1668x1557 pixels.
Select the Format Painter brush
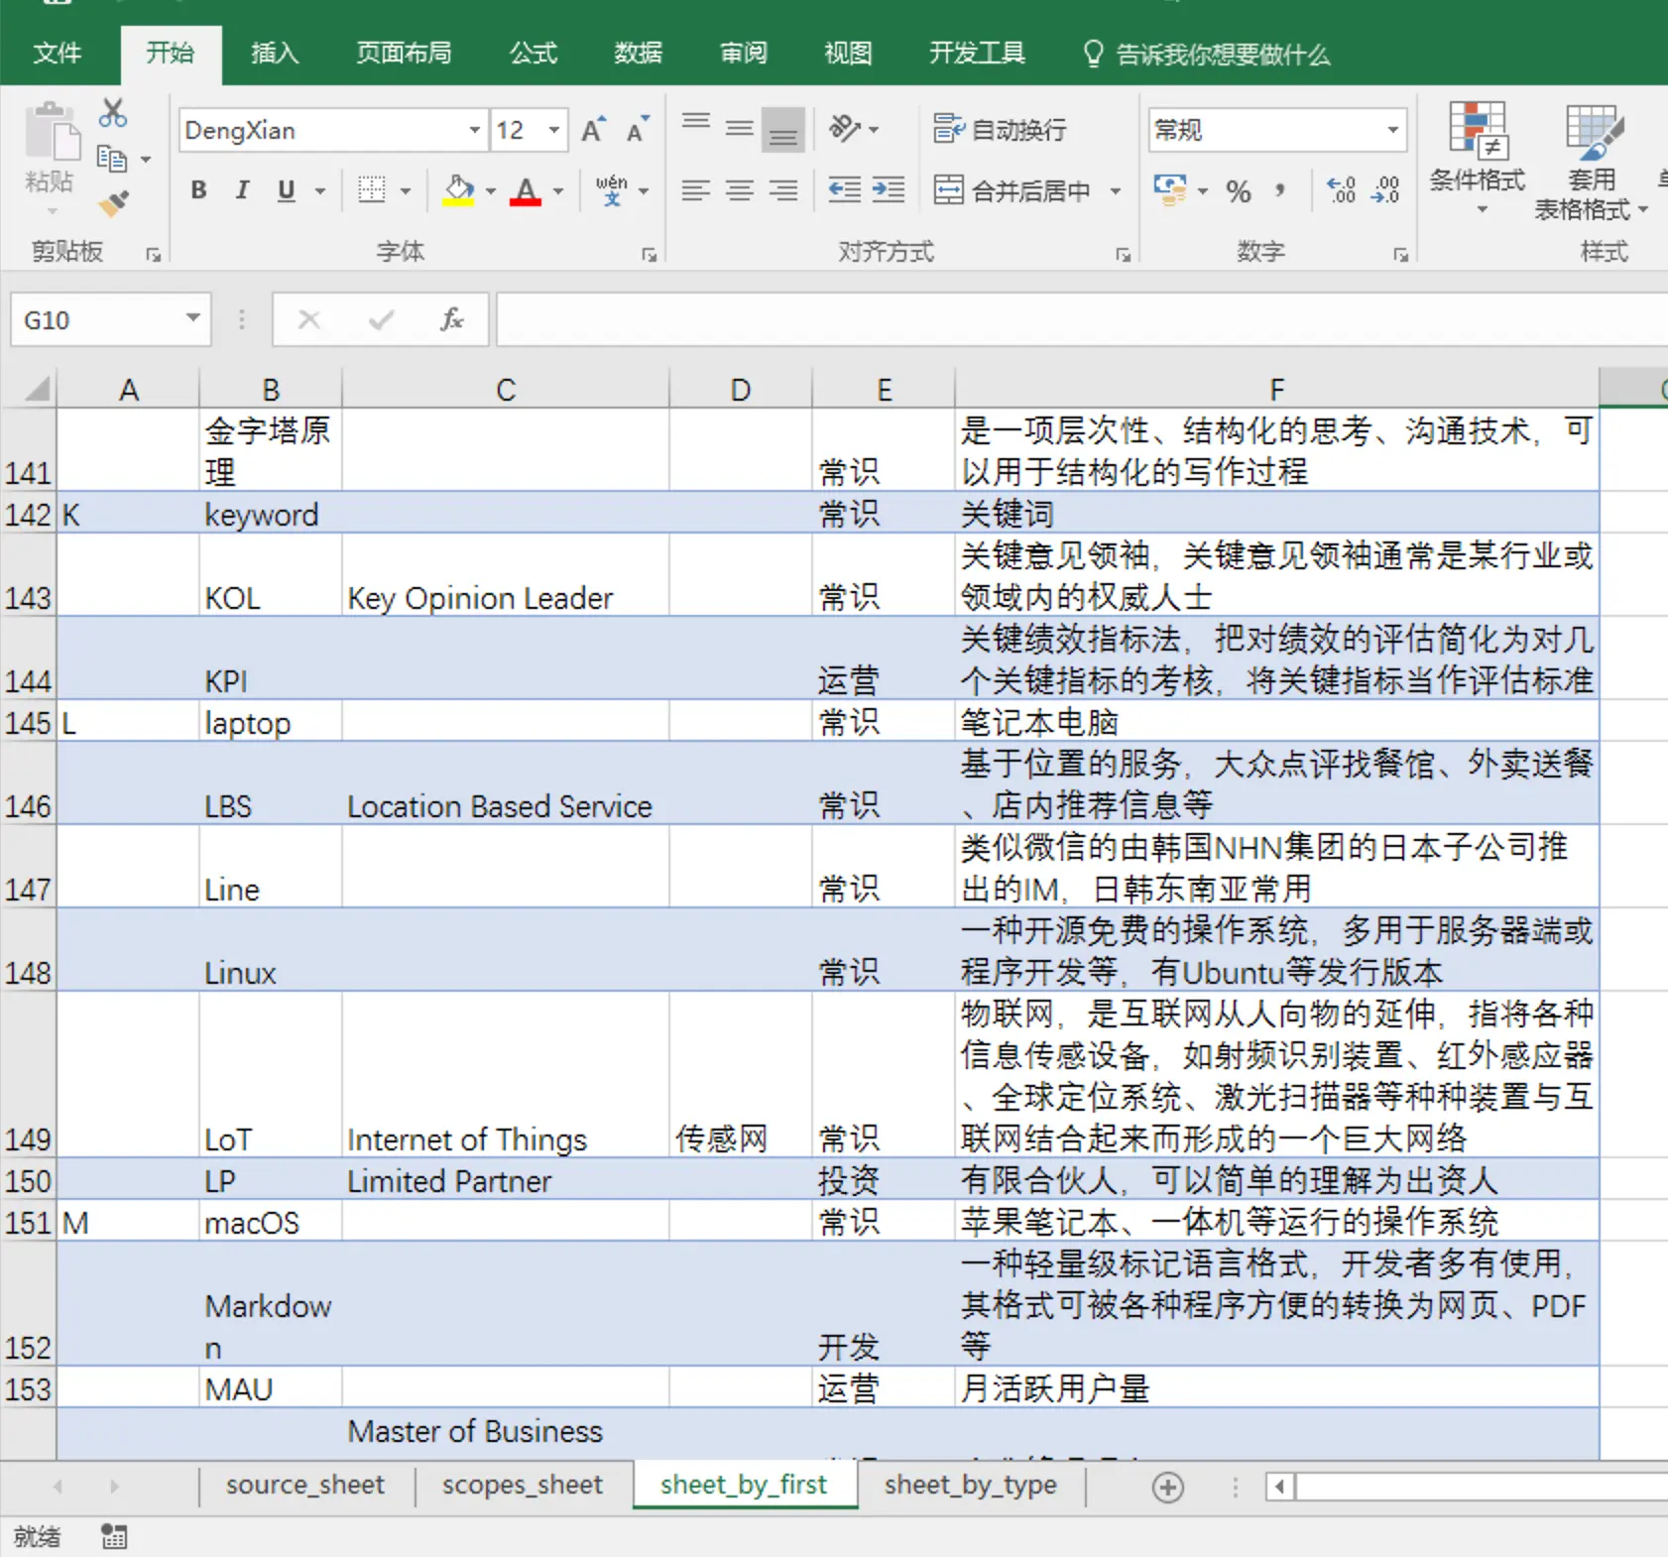(x=114, y=203)
